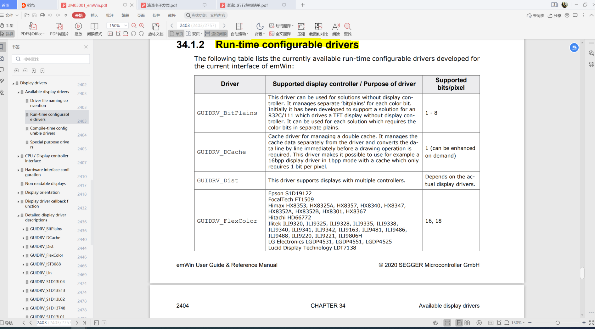
Task: Click the print icon in quick toolbar
Action: (x=42, y=15)
